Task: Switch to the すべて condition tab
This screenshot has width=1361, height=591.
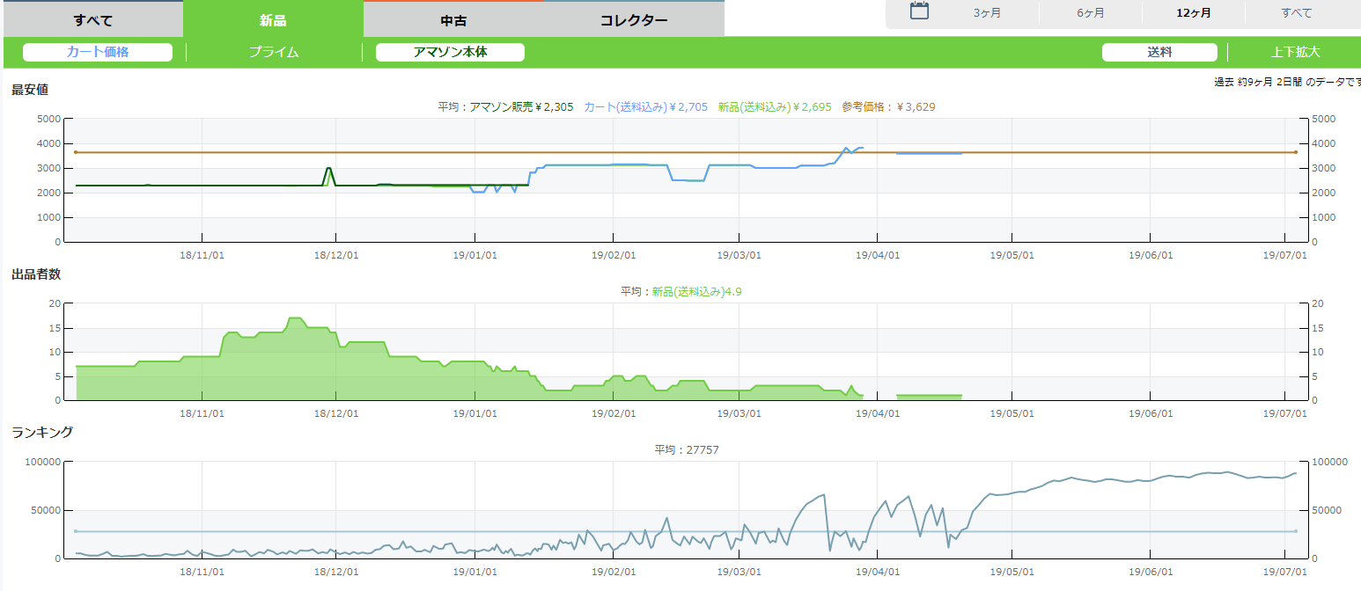Action: (x=92, y=20)
